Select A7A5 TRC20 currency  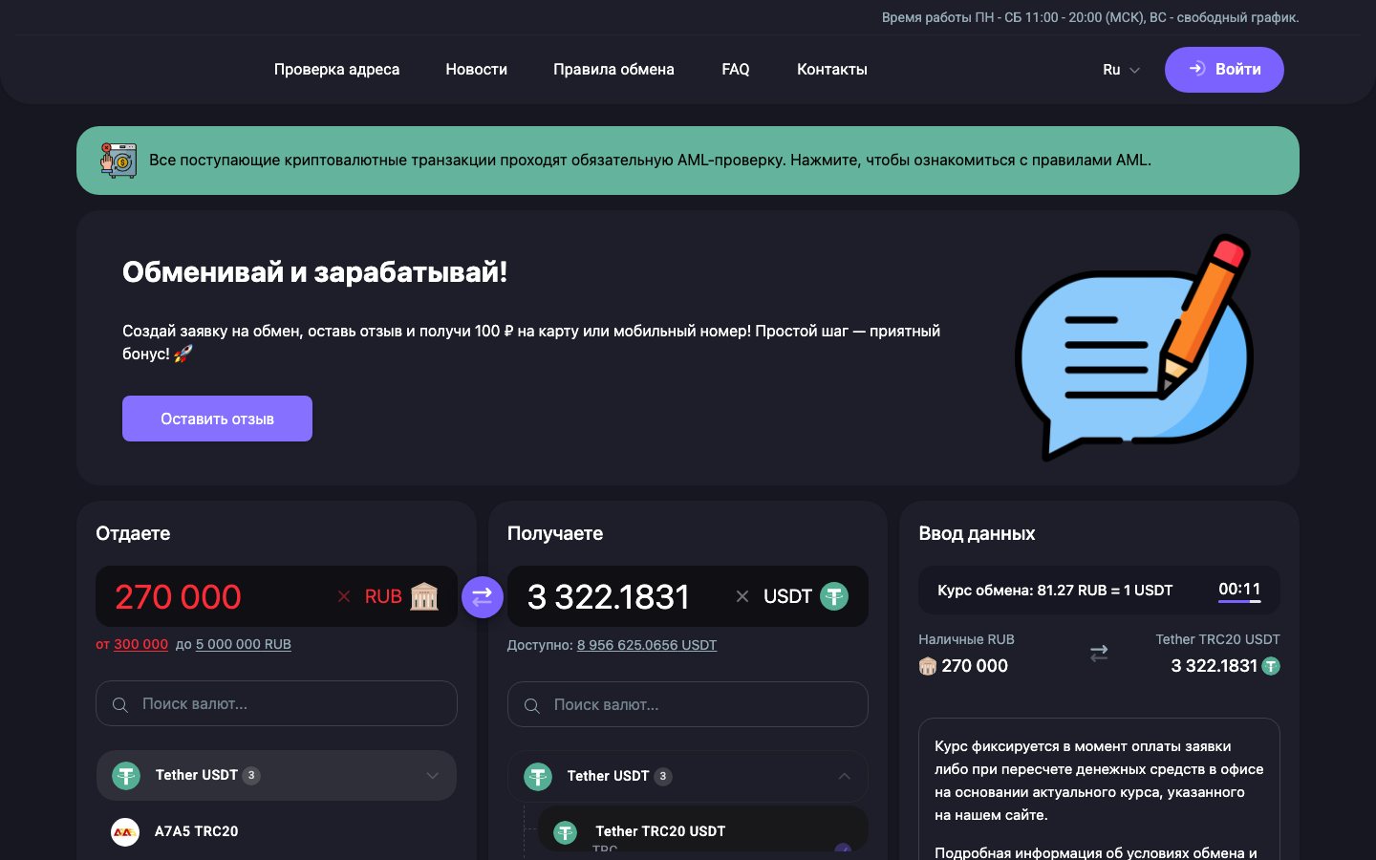click(x=276, y=831)
